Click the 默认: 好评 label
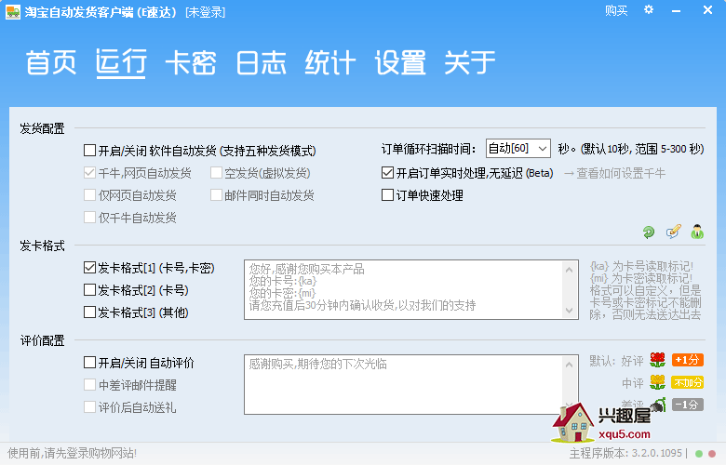726x465 pixels. pyautogui.click(x=616, y=361)
